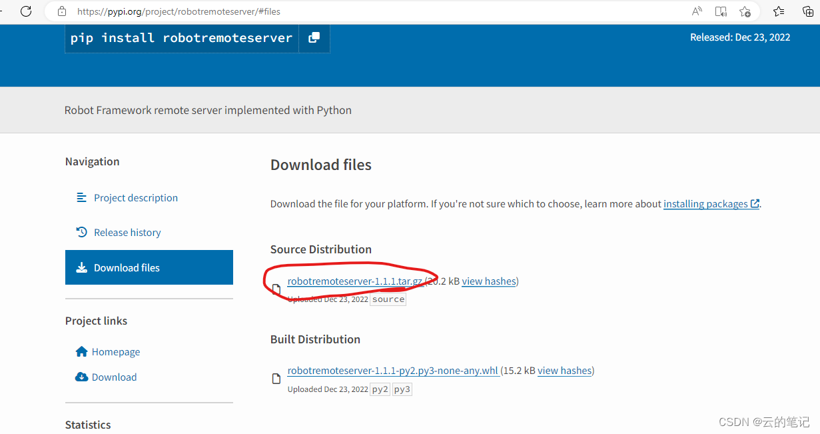Click the lock icon in address bar
Image resolution: width=820 pixels, height=434 pixels.
point(62,11)
